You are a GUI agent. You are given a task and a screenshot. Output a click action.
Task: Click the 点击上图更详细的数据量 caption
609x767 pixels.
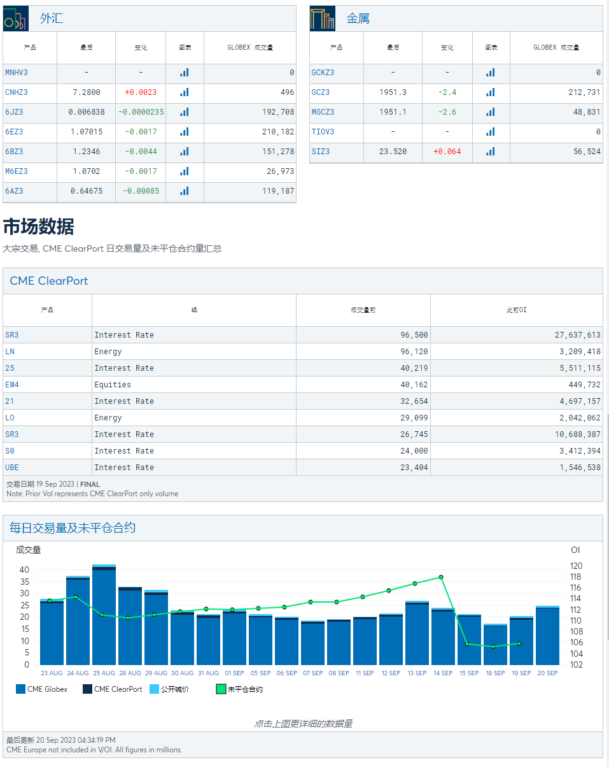[x=303, y=724]
